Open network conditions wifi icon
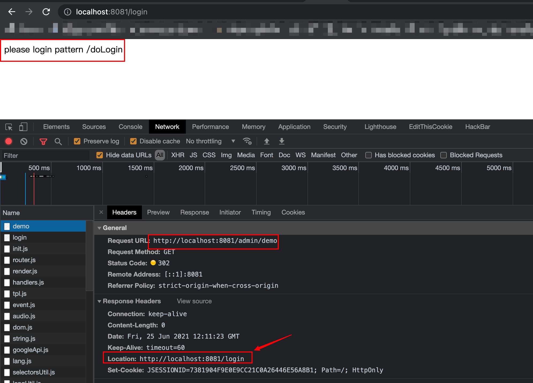533x383 pixels. tap(247, 141)
